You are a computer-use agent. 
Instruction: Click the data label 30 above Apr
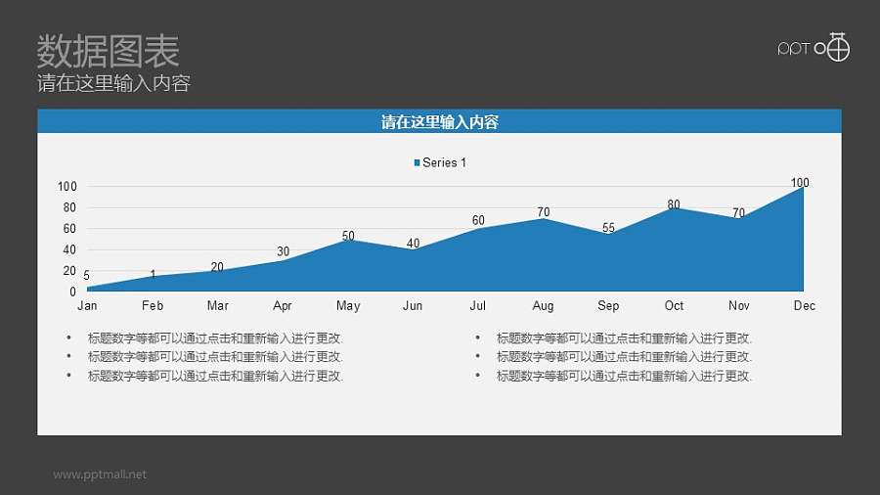(283, 251)
